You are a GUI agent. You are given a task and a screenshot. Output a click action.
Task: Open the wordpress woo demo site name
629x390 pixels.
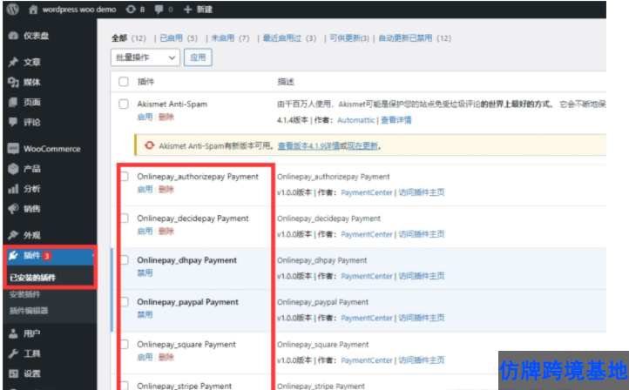(x=79, y=10)
